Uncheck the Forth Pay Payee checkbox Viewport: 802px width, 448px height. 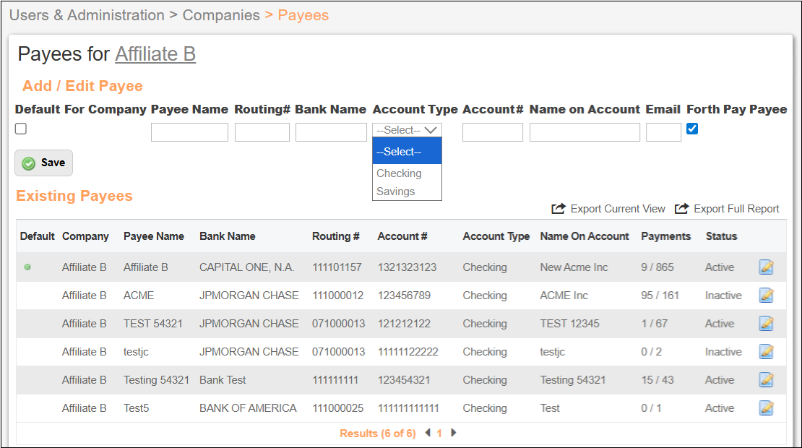[692, 129]
